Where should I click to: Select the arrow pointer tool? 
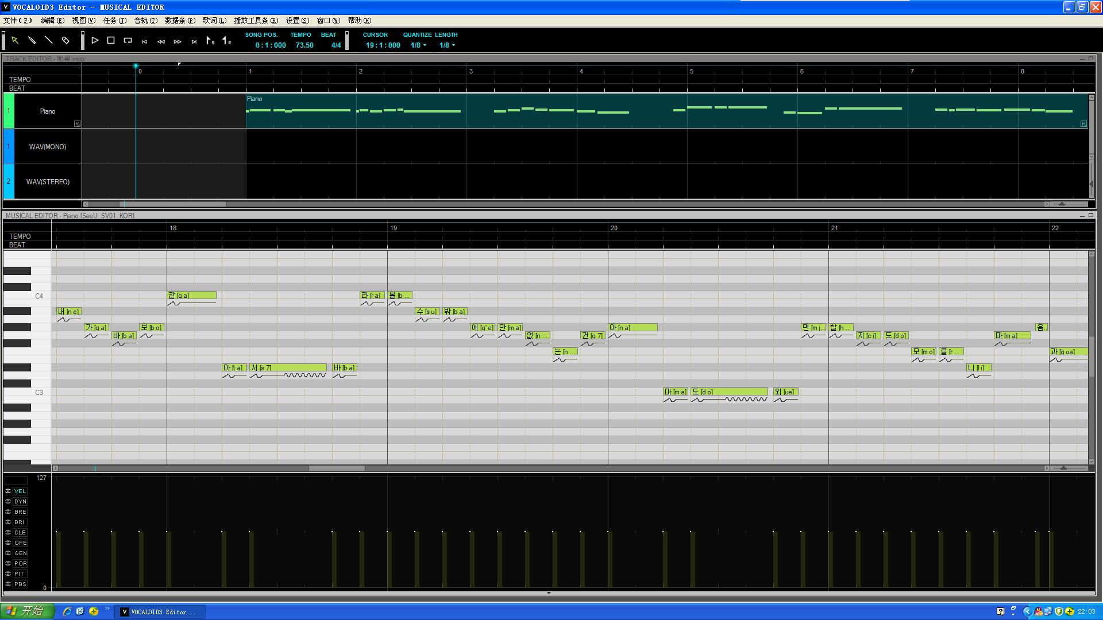coord(15,40)
